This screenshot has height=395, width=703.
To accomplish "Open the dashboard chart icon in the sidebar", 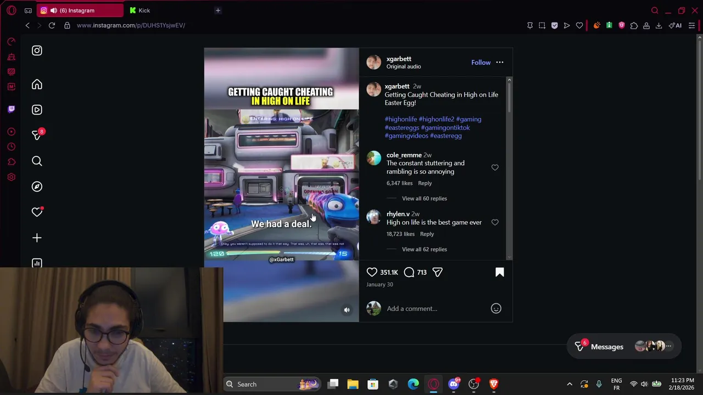I will tap(37, 263).
